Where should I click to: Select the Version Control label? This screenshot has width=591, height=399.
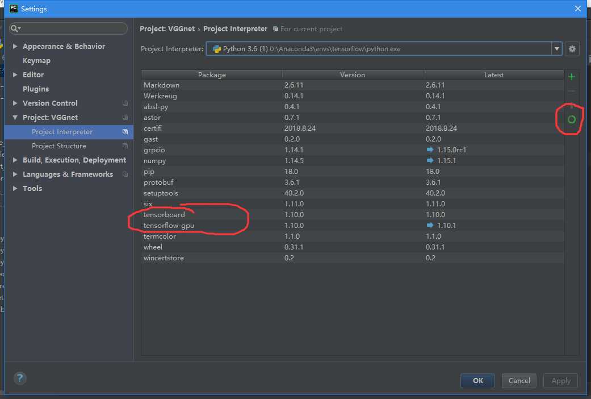tap(50, 103)
